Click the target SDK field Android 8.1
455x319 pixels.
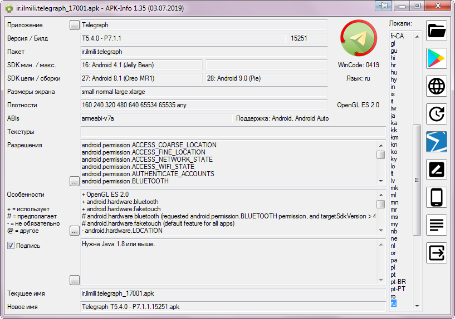tap(141, 78)
